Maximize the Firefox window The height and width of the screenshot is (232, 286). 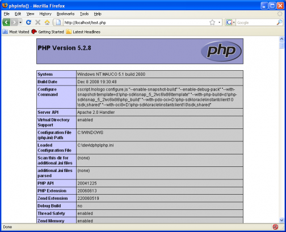coord(272,6)
